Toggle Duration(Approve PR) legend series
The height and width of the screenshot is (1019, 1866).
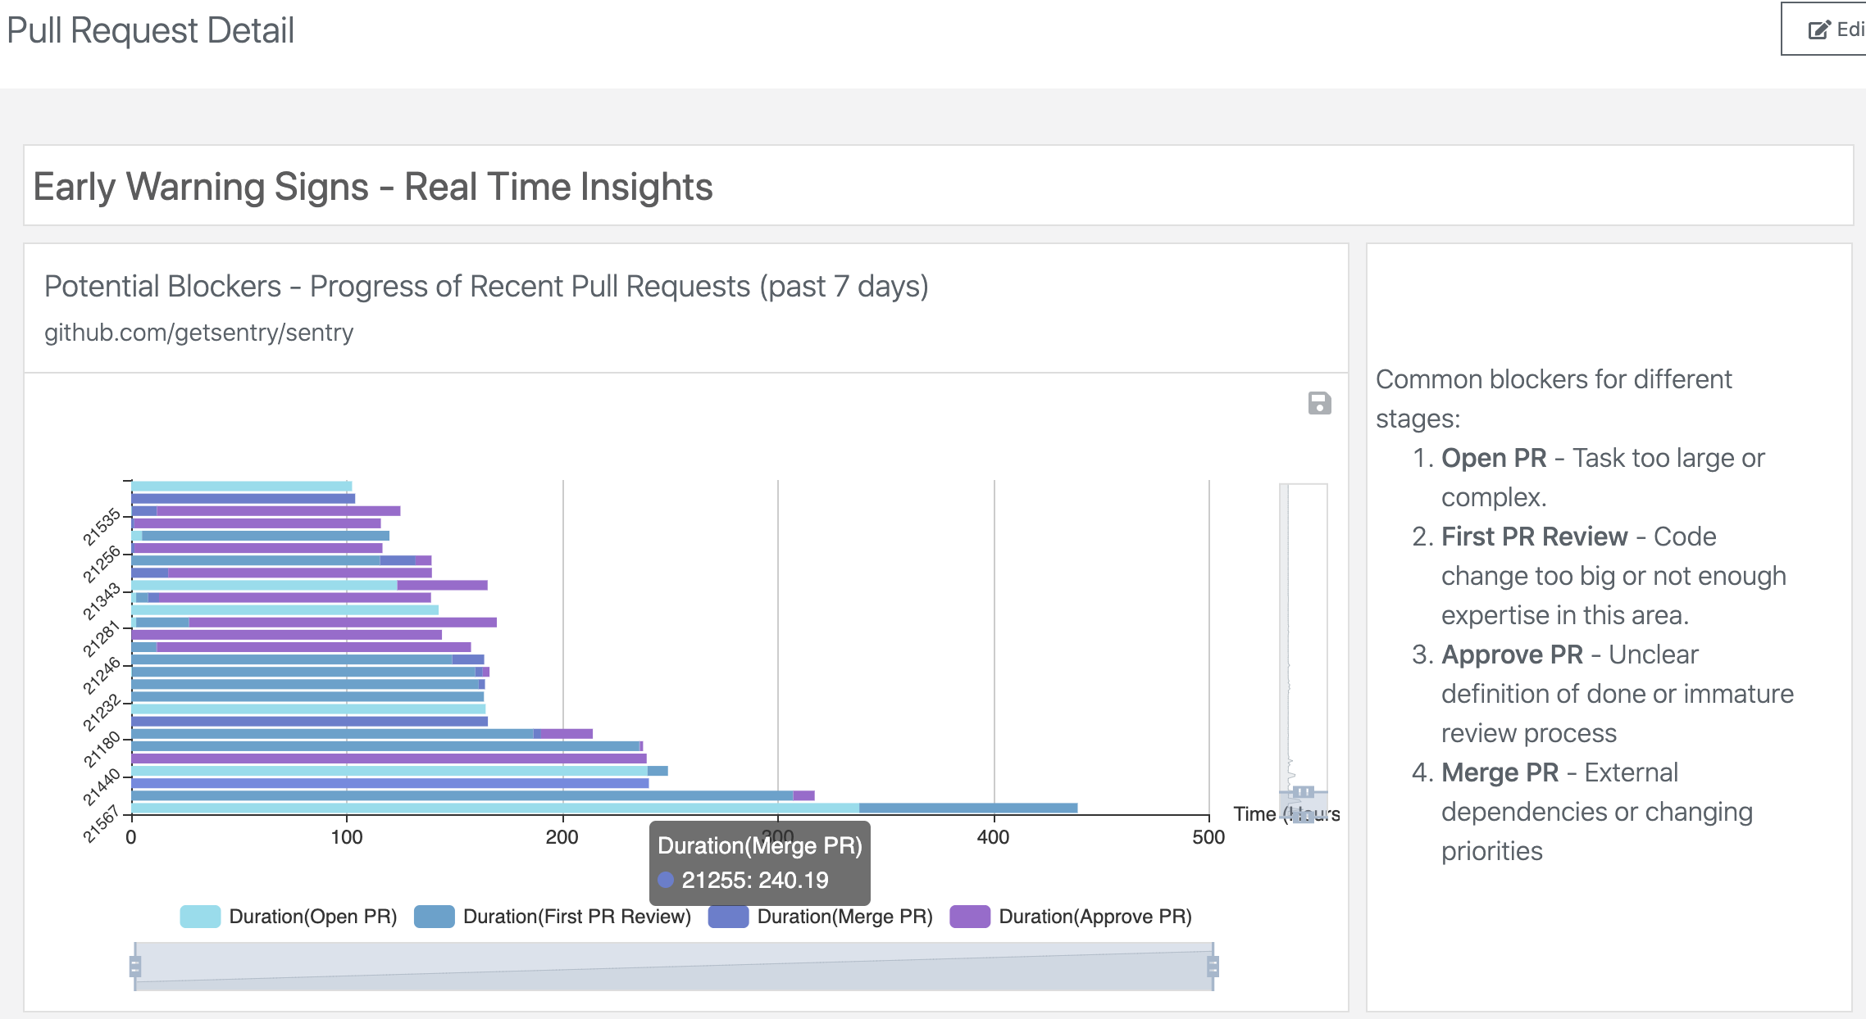coord(1095,917)
